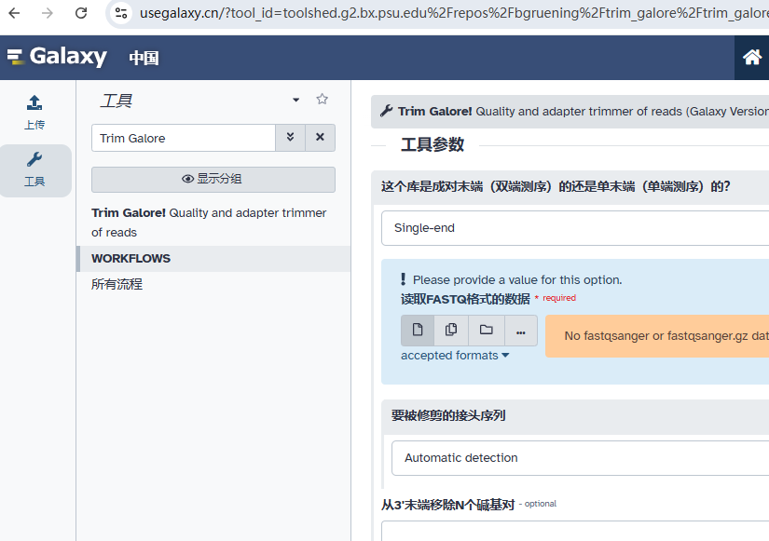Open the 上传 upload activity
The height and width of the screenshot is (541, 769).
click(x=34, y=113)
